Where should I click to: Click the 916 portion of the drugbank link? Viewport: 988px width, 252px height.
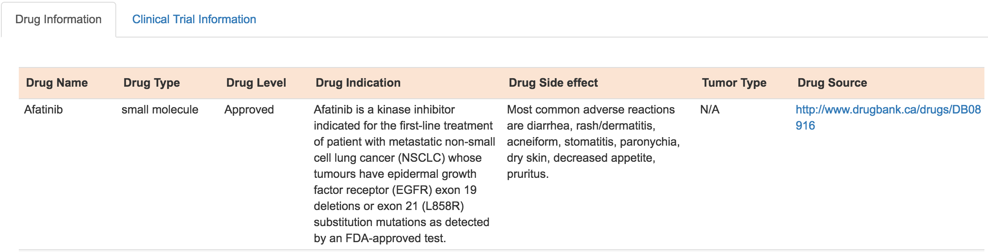[805, 126]
